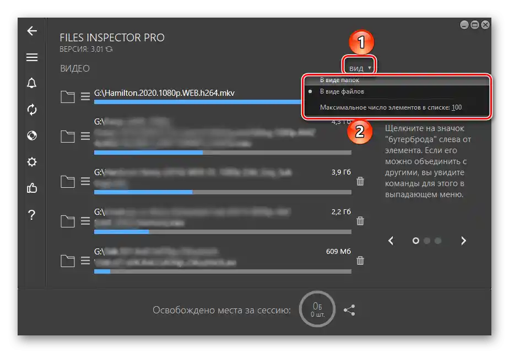Click the 3,9 Гб size label

[x=341, y=172]
